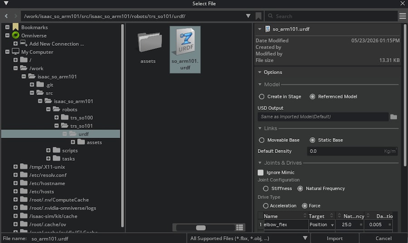Sort joints table by Name column

coord(271,216)
